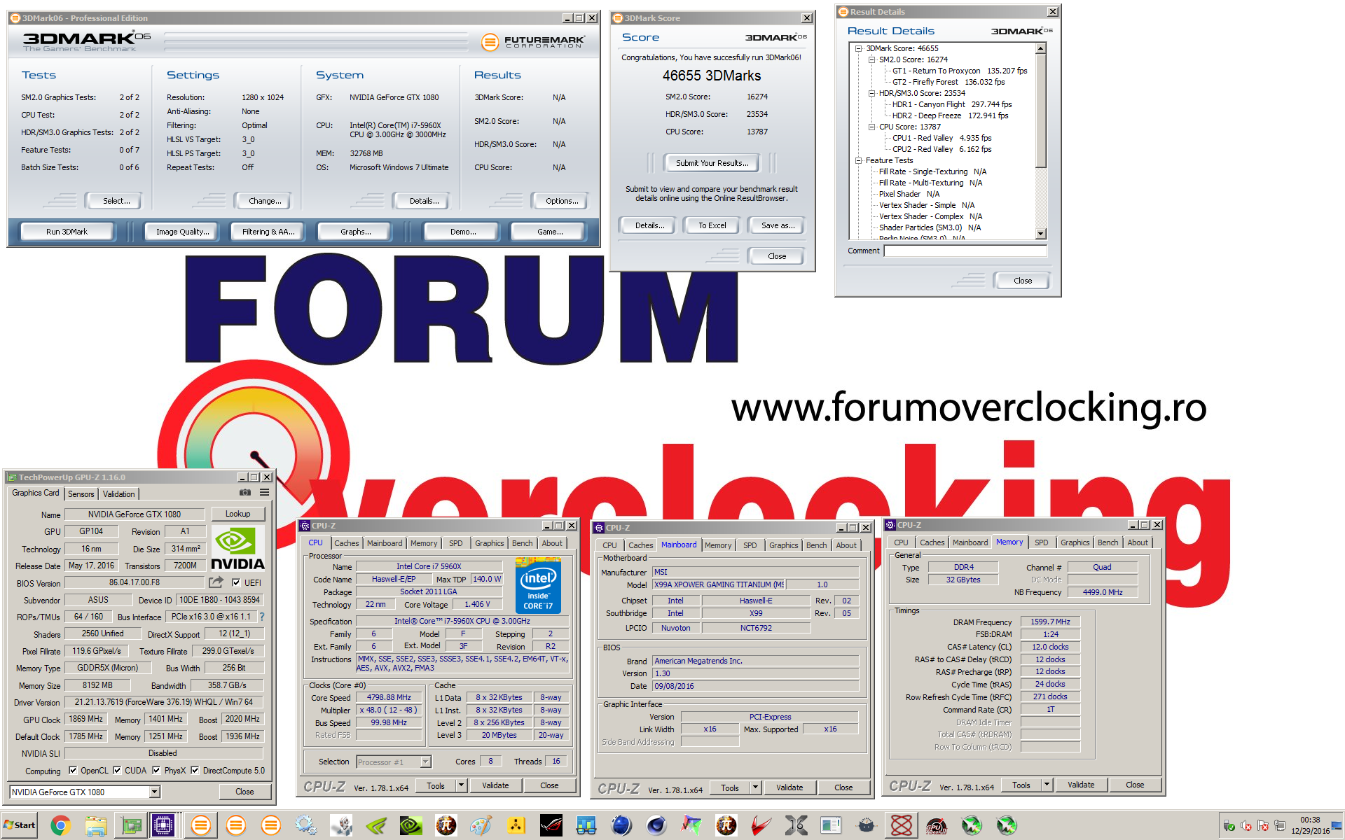Open SPD tab in CPU-Z Mainboard window

coord(750,545)
